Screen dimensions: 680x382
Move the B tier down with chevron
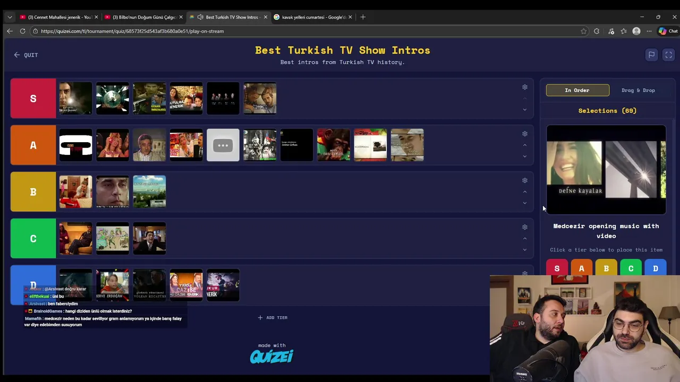525,203
